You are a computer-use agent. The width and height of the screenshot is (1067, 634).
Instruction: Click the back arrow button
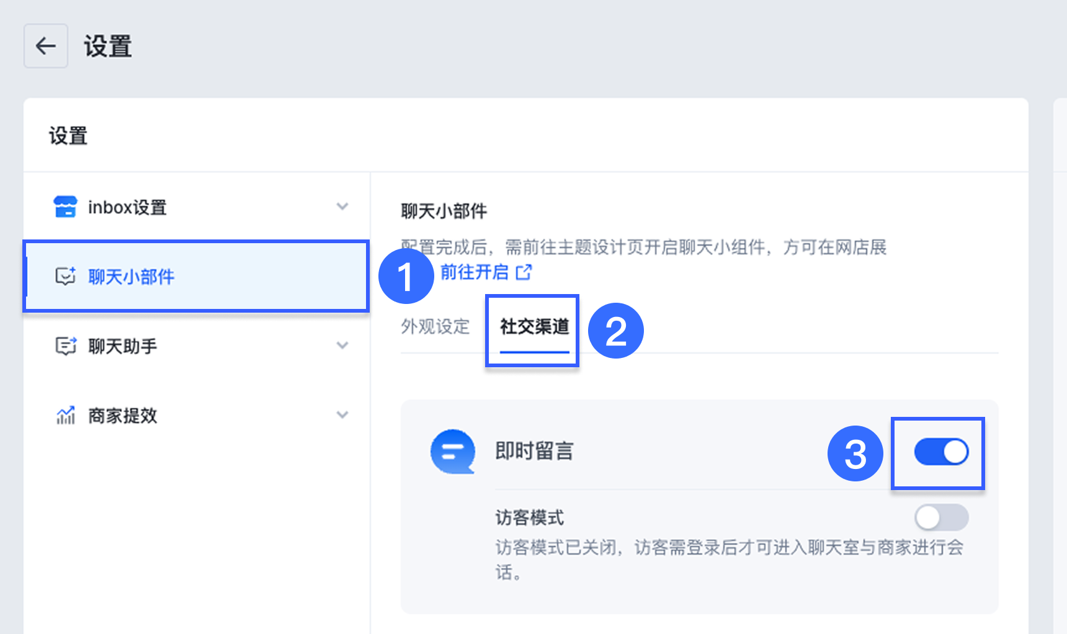tap(46, 46)
